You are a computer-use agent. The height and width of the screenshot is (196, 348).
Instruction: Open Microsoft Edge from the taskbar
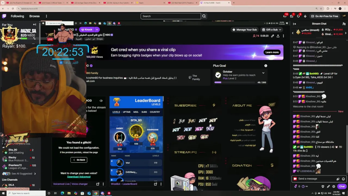pos(62,193)
